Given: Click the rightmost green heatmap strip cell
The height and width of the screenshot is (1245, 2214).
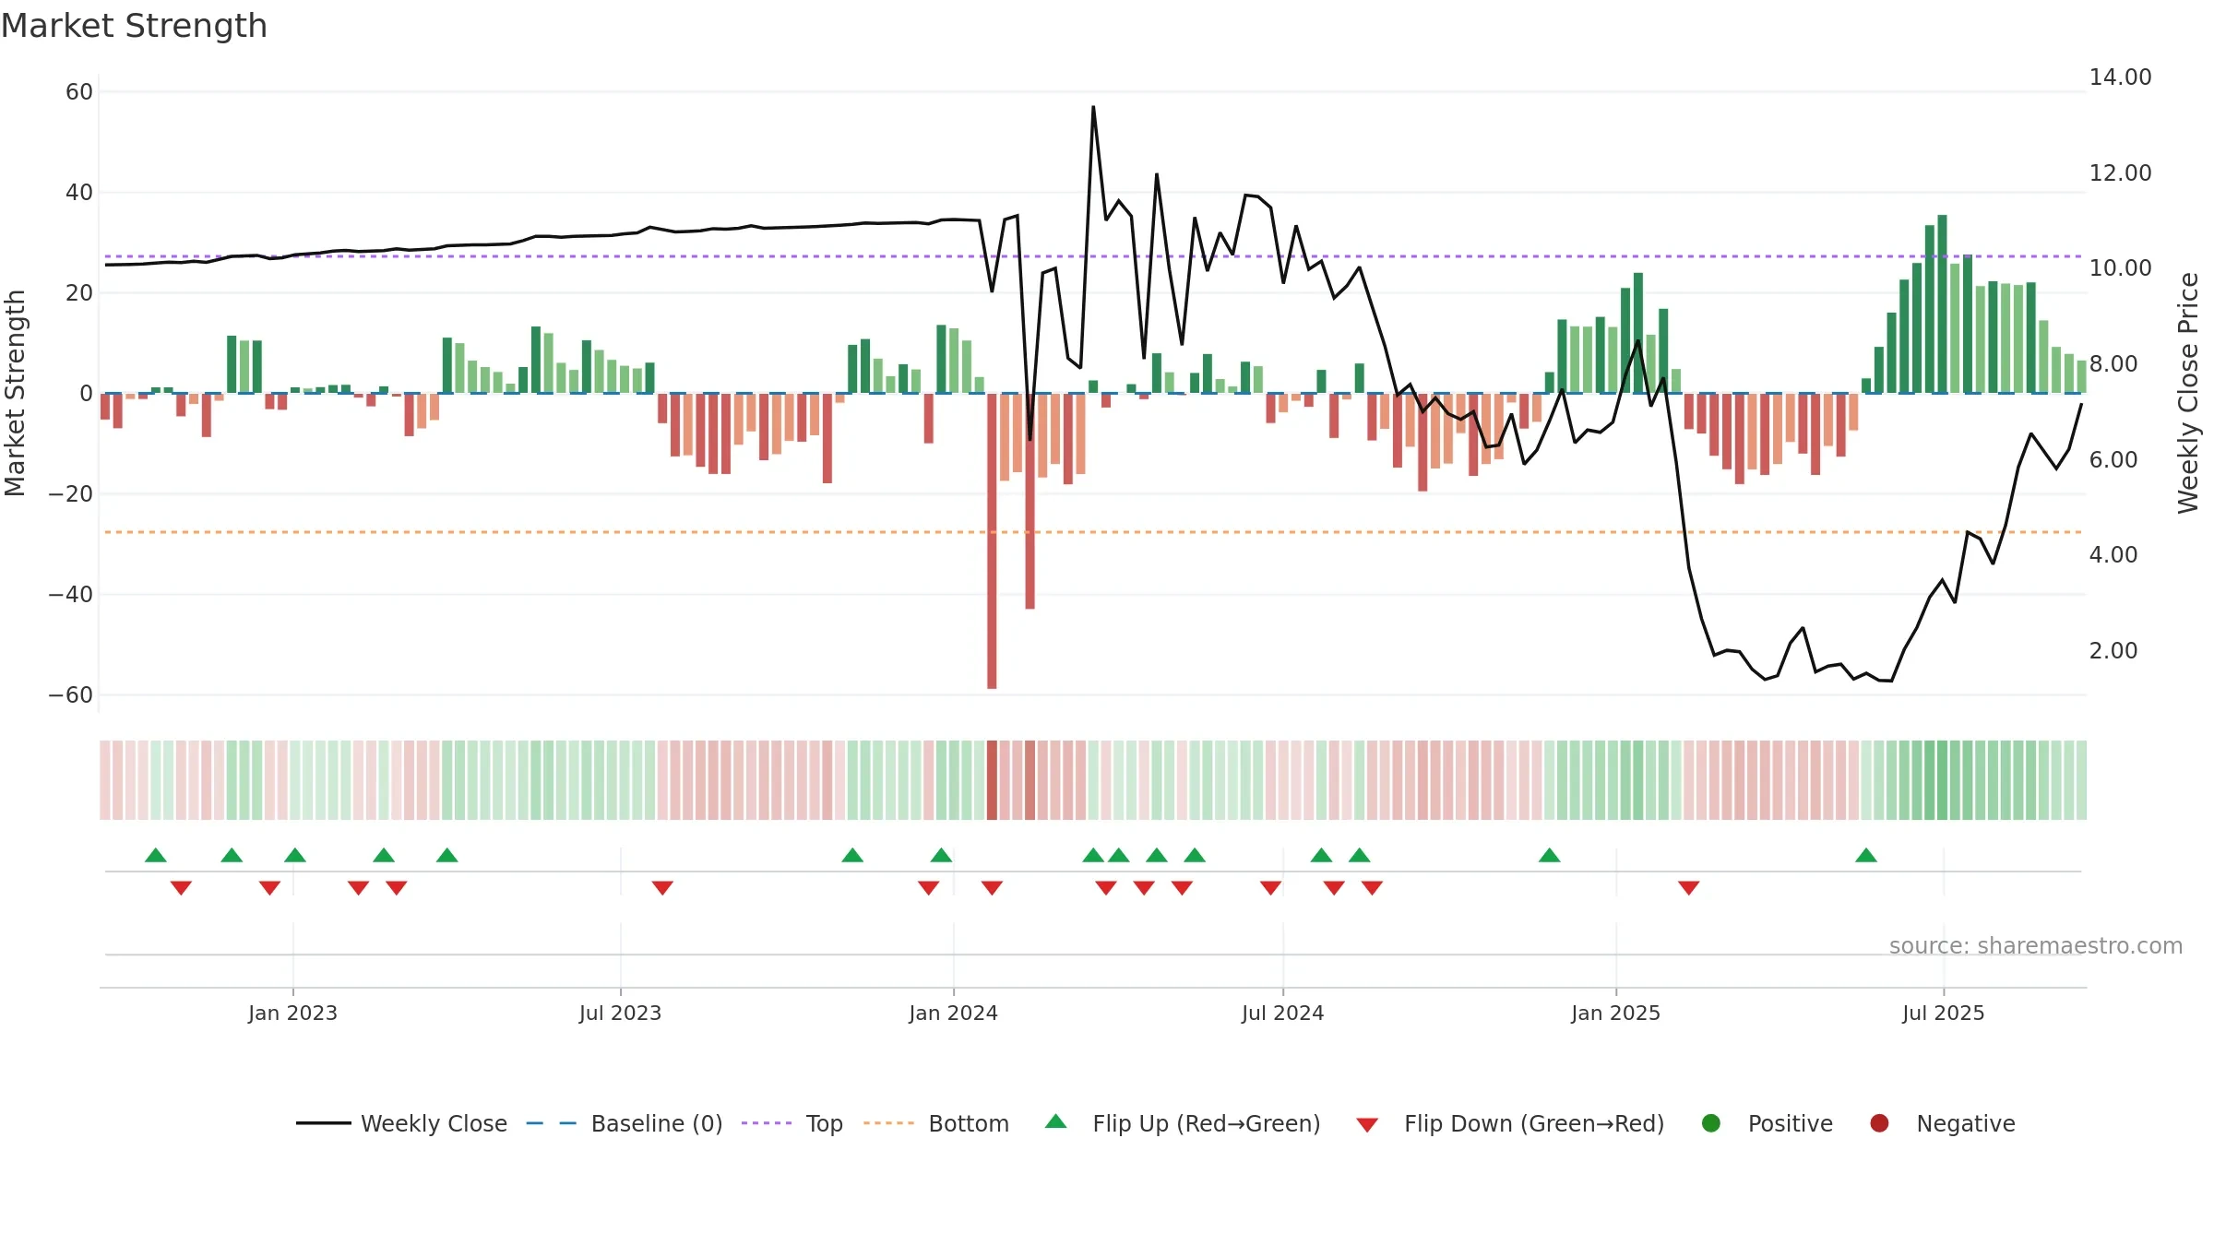Looking at the screenshot, I should pyautogui.click(x=2081, y=780).
